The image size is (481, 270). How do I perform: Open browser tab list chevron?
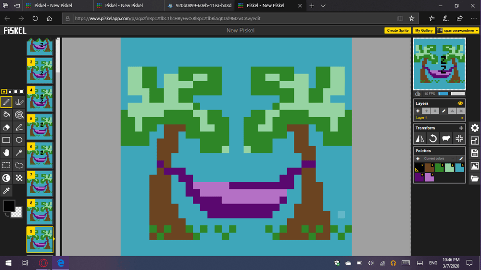point(323,5)
